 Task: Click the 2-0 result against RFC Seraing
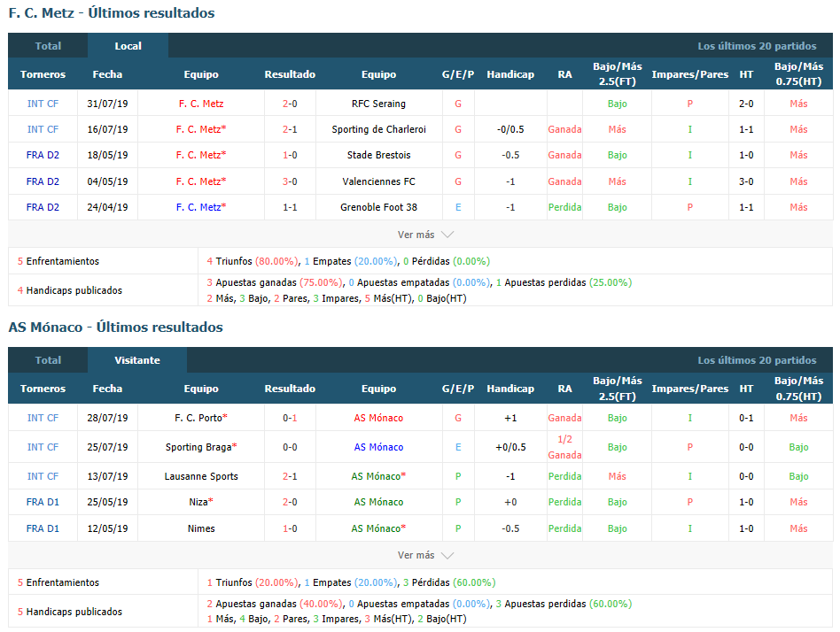point(290,104)
